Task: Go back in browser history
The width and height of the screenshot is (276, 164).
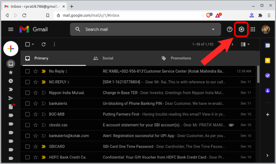Action: point(7,15)
